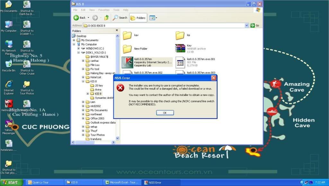Open the address bar dropdown arrow
Viewport: 329px width, 186px height.
coord(246,25)
